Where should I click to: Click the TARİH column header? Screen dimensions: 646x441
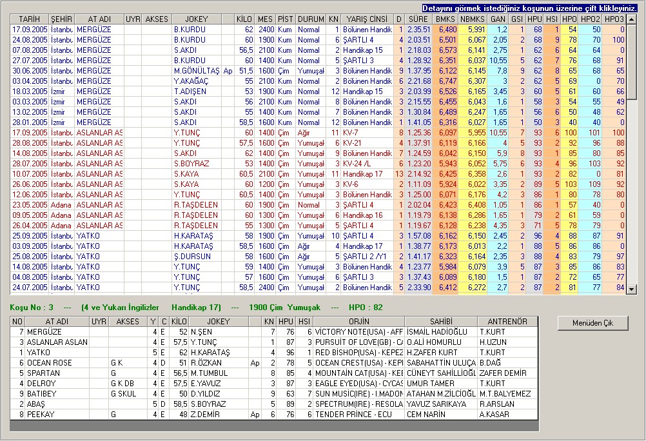click(29, 19)
